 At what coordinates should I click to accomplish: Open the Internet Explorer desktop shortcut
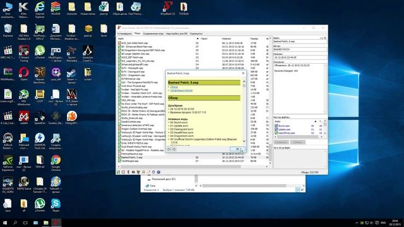[40, 9]
